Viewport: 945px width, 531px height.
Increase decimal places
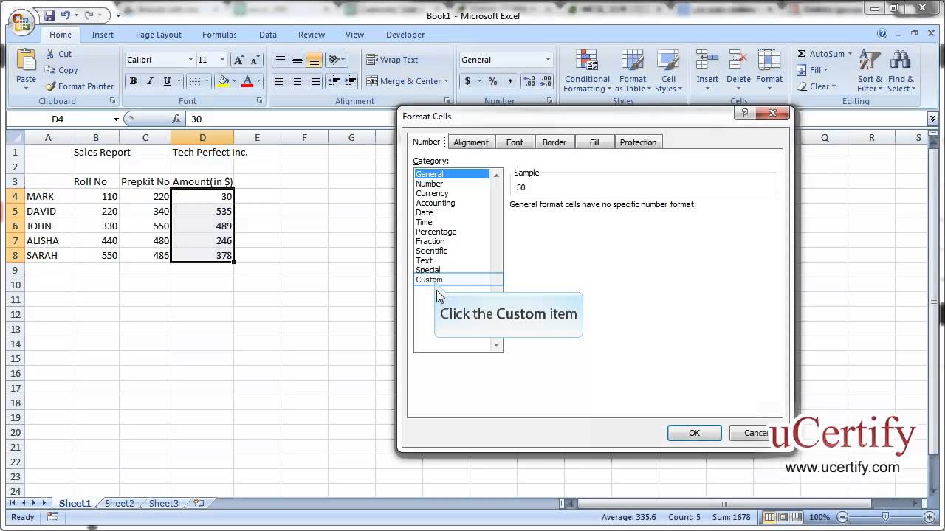(529, 81)
